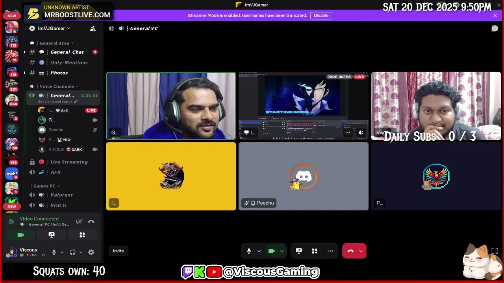
Task: Open camera options arrow in call controls
Action: 282,251
